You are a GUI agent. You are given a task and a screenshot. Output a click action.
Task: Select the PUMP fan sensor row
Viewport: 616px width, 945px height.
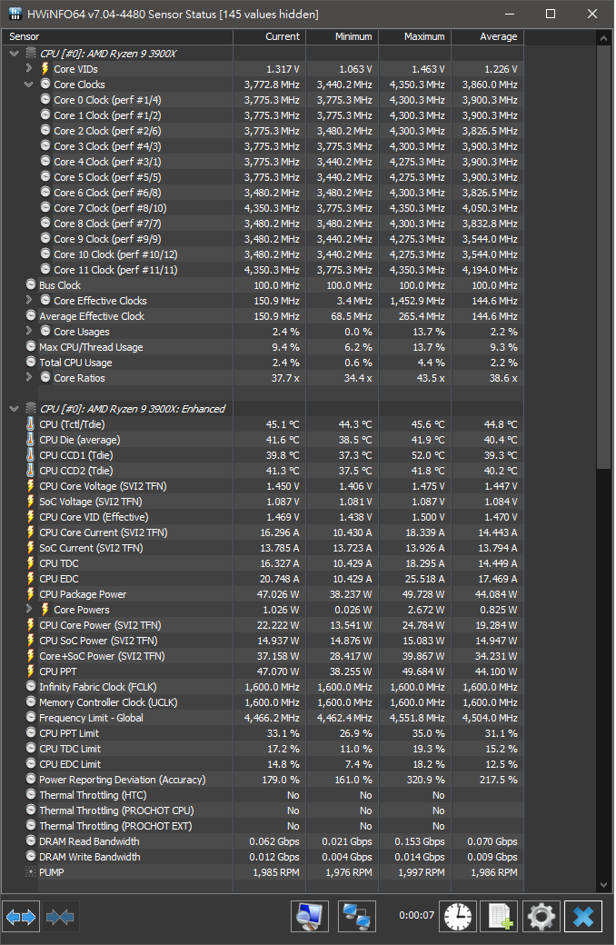[x=263, y=872]
